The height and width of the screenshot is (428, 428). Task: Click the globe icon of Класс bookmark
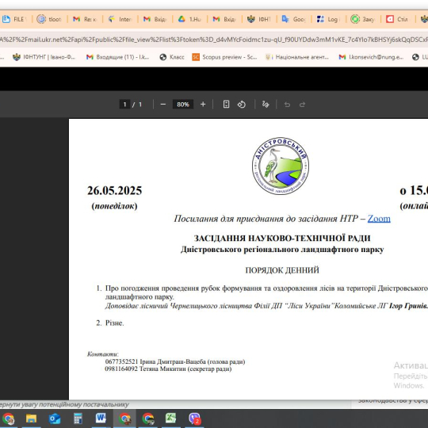point(163,57)
